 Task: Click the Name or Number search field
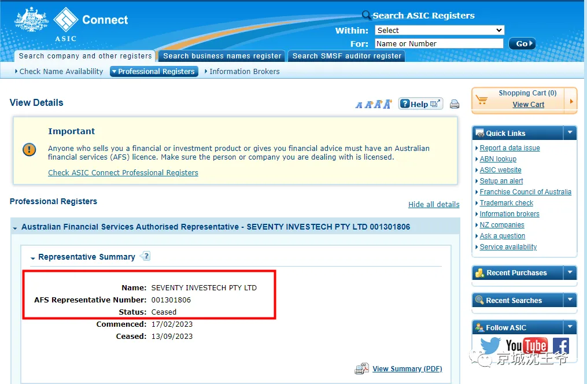pyautogui.click(x=439, y=44)
